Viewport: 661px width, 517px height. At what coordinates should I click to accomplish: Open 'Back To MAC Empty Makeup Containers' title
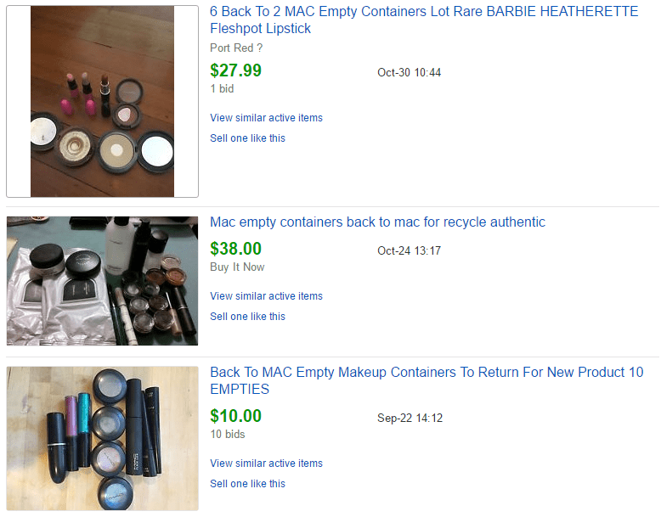(x=427, y=380)
